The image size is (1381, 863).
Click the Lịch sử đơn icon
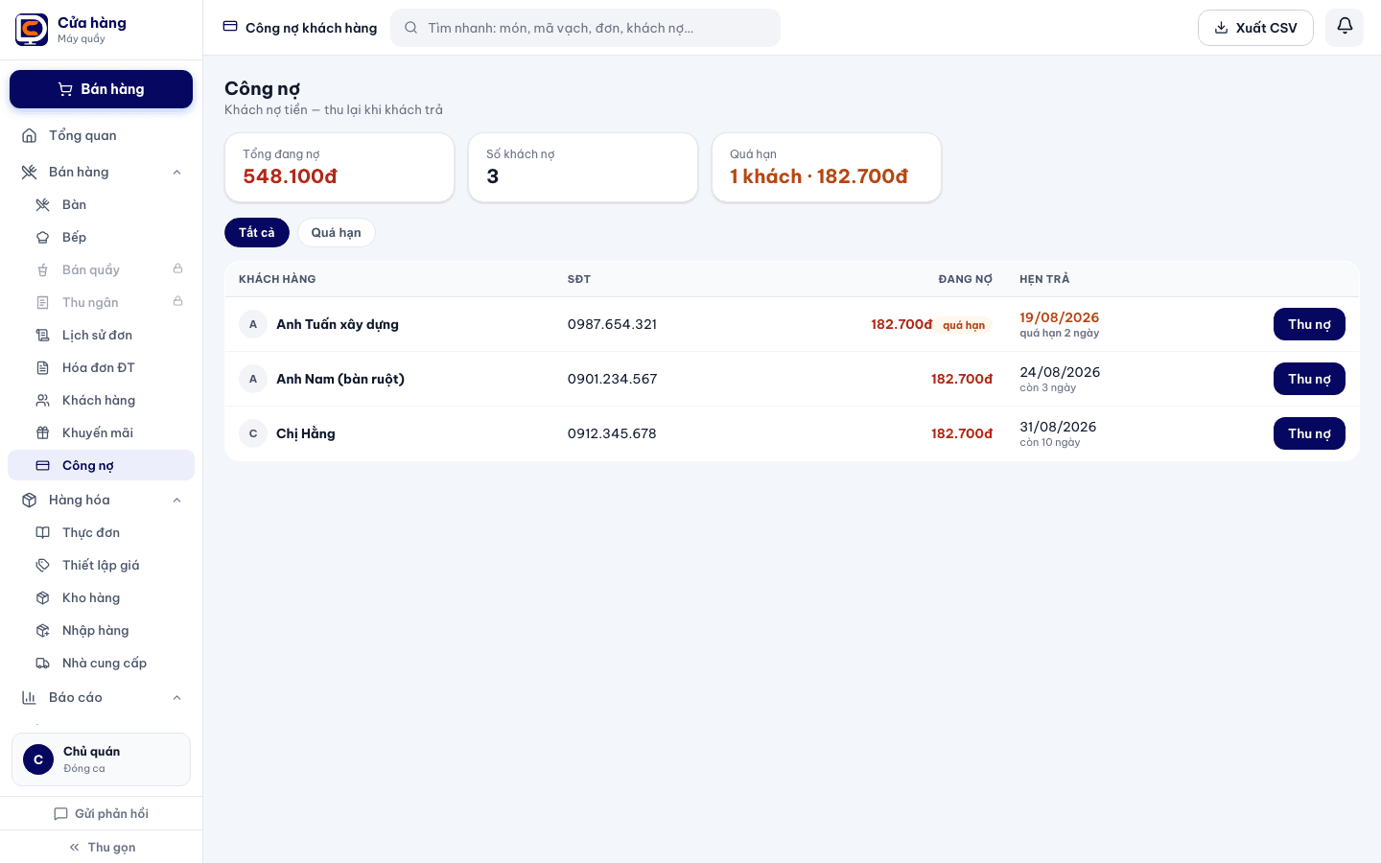pos(42,335)
